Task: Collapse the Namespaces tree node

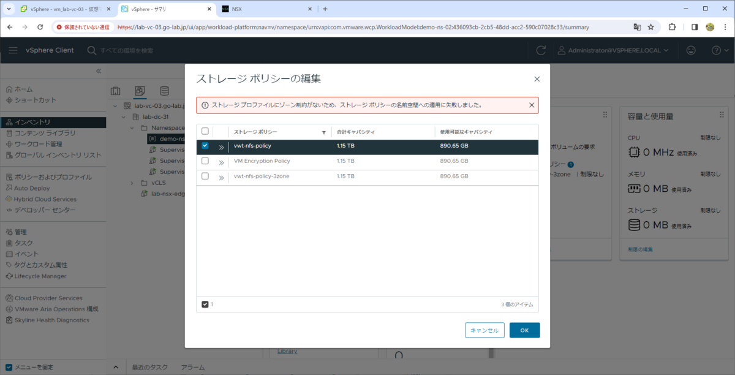Action: 132,128
